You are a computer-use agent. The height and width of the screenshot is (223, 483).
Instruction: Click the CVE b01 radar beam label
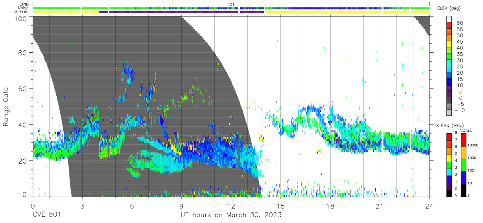tap(47, 215)
